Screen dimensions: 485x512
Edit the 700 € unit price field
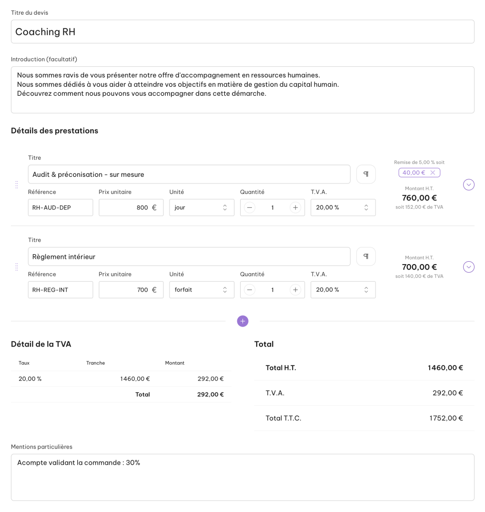131,290
